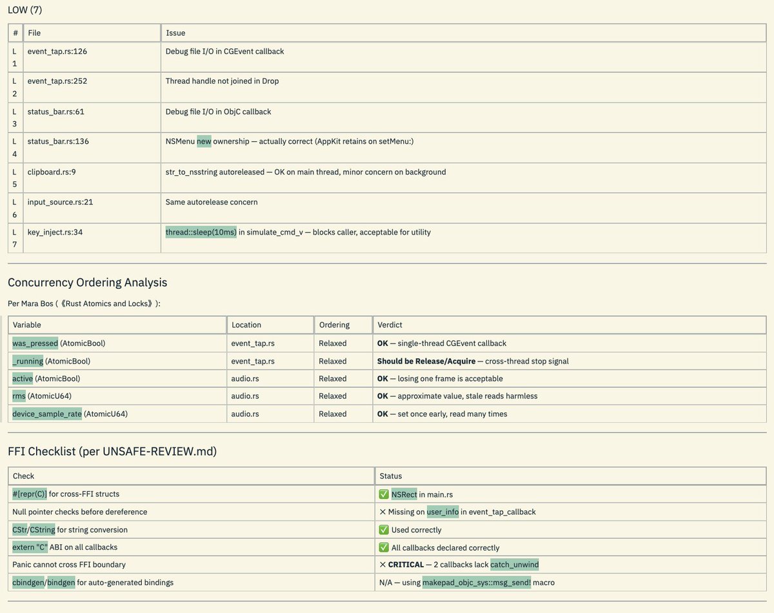Click the "Verdict" column header

[x=390, y=325]
